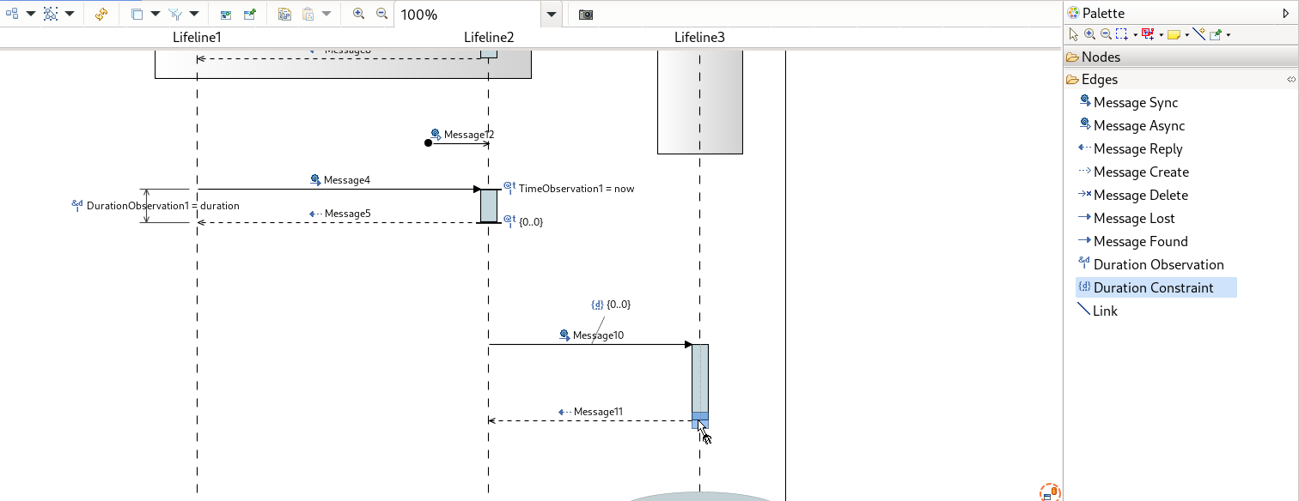Select the Message Sync edge tool
Viewport: 1299px width, 501px height.
(x=1129, y=103)
